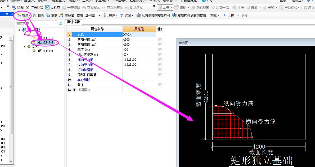
Task: Rename component with 重命名
Action: pyautogui.click(x=67, y=15)
